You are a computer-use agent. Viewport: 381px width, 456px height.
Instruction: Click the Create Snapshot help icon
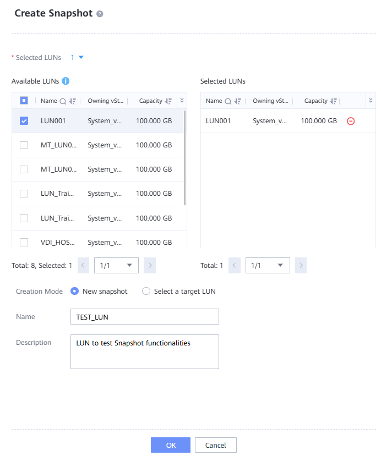point(100,14)
